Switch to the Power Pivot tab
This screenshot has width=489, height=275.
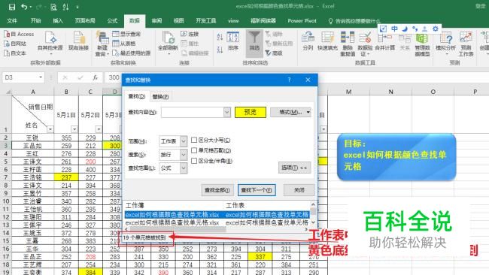coord(302,20)
